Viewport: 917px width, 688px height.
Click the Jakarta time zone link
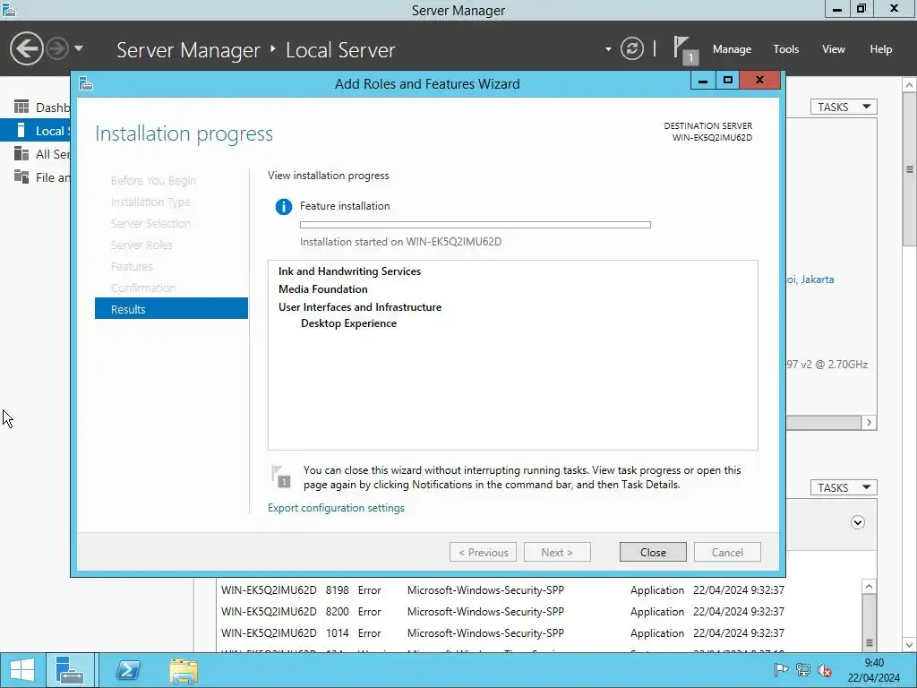(810, 279)
